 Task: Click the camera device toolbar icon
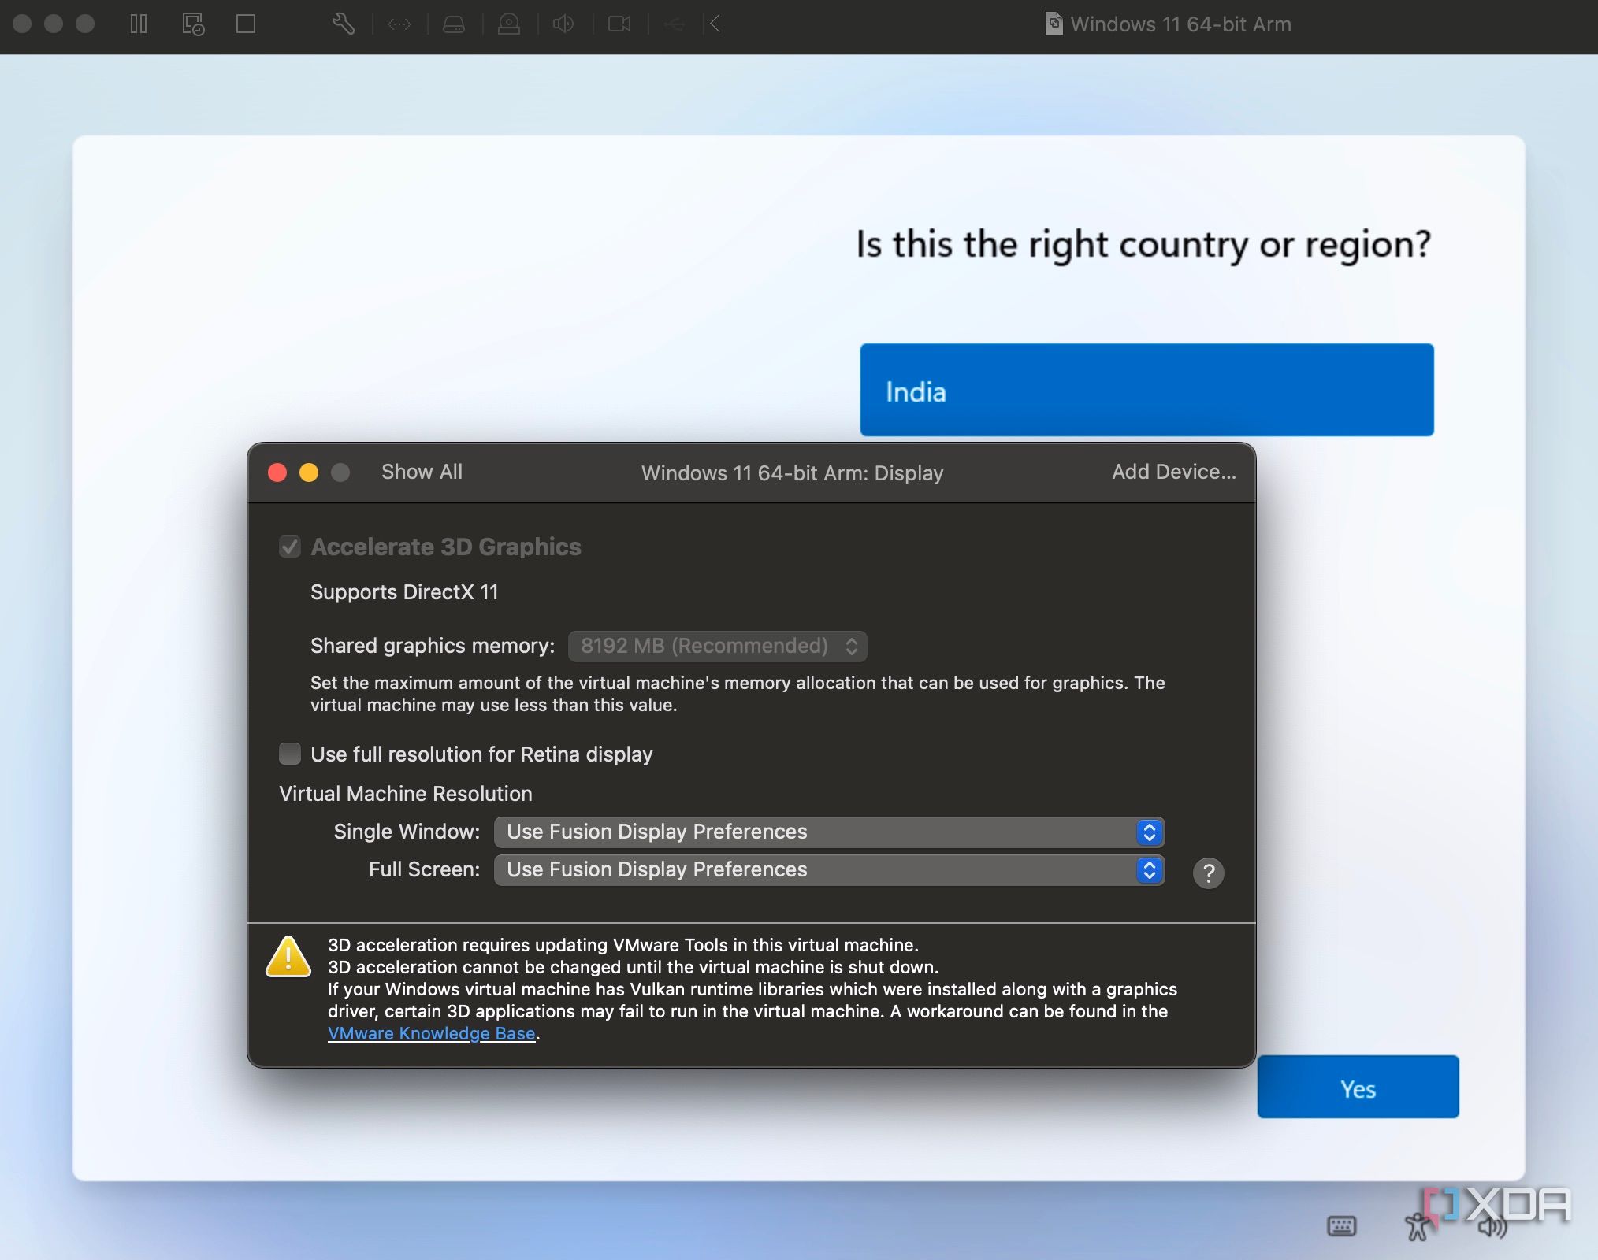click(x=619, y=24)
